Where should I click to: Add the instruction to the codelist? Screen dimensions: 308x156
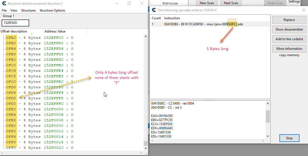[289, 39]
